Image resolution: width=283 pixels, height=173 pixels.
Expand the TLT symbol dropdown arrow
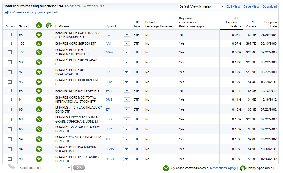pyautogui.click(x=127, y=139)
